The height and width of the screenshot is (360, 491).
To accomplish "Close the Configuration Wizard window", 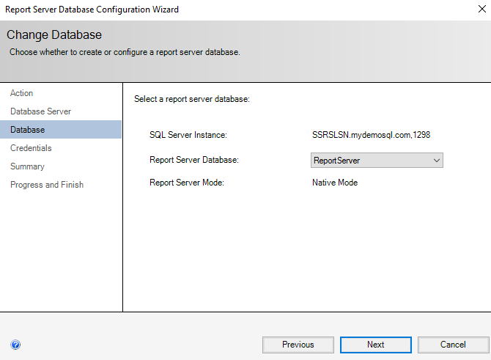I will 479,10.
